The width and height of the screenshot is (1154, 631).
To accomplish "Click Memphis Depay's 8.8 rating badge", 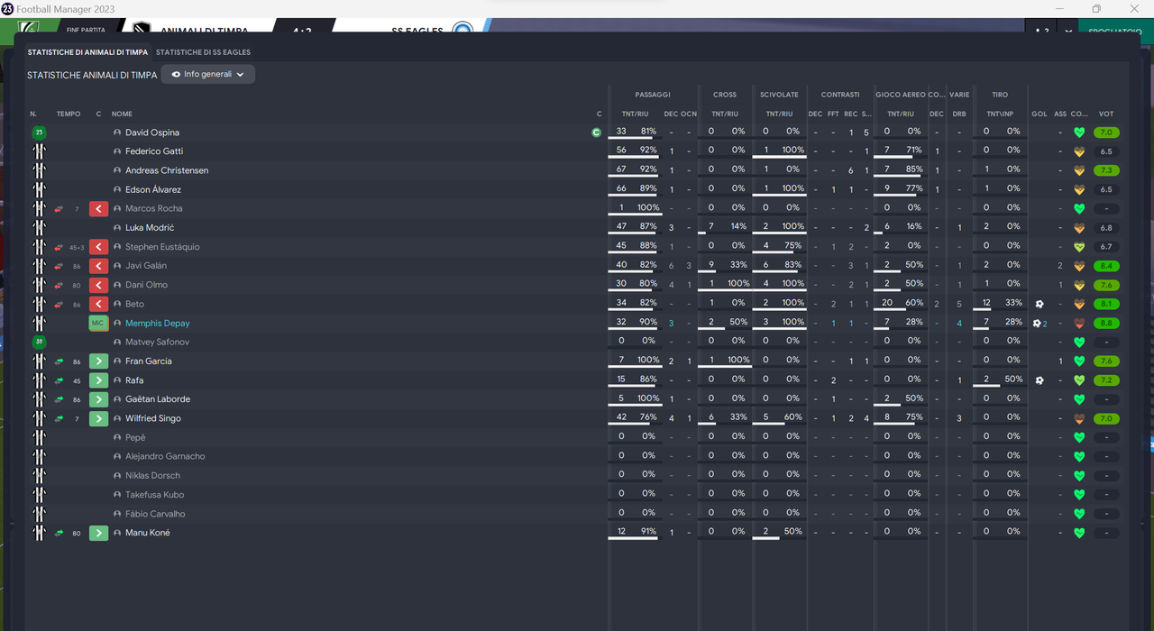I will point(1105,323).
